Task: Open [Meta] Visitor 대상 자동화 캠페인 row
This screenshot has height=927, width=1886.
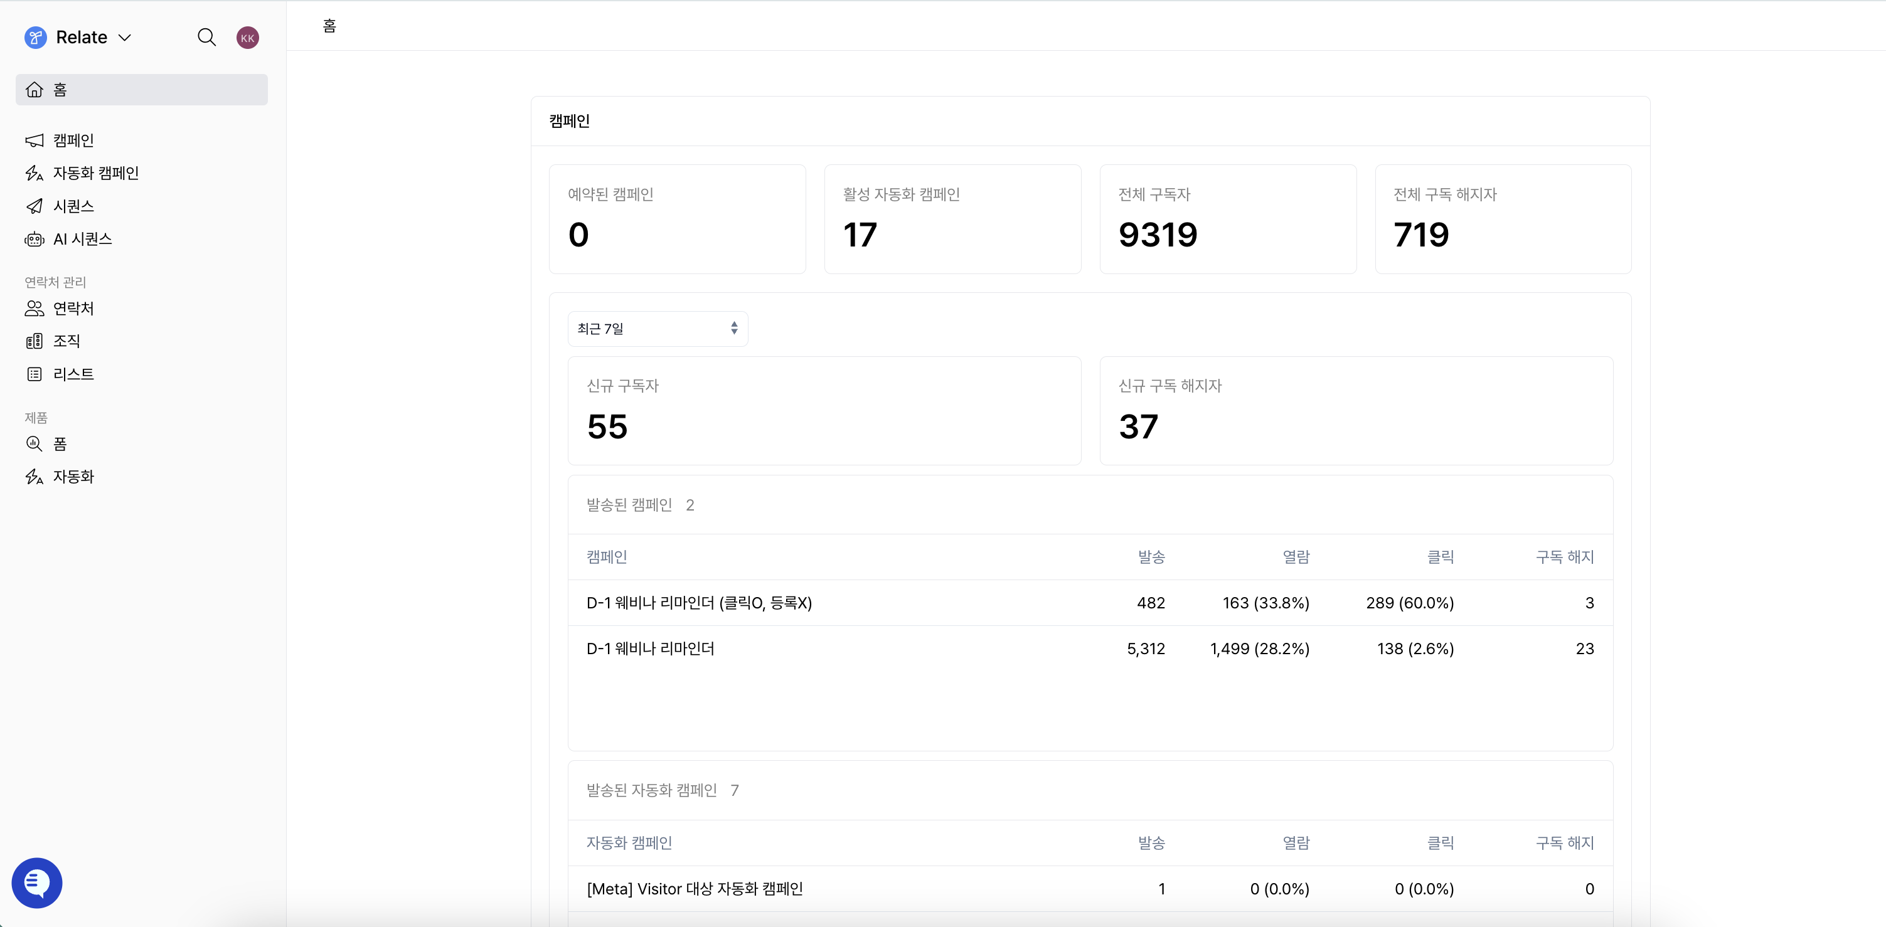Action: [x=694, y=889]
